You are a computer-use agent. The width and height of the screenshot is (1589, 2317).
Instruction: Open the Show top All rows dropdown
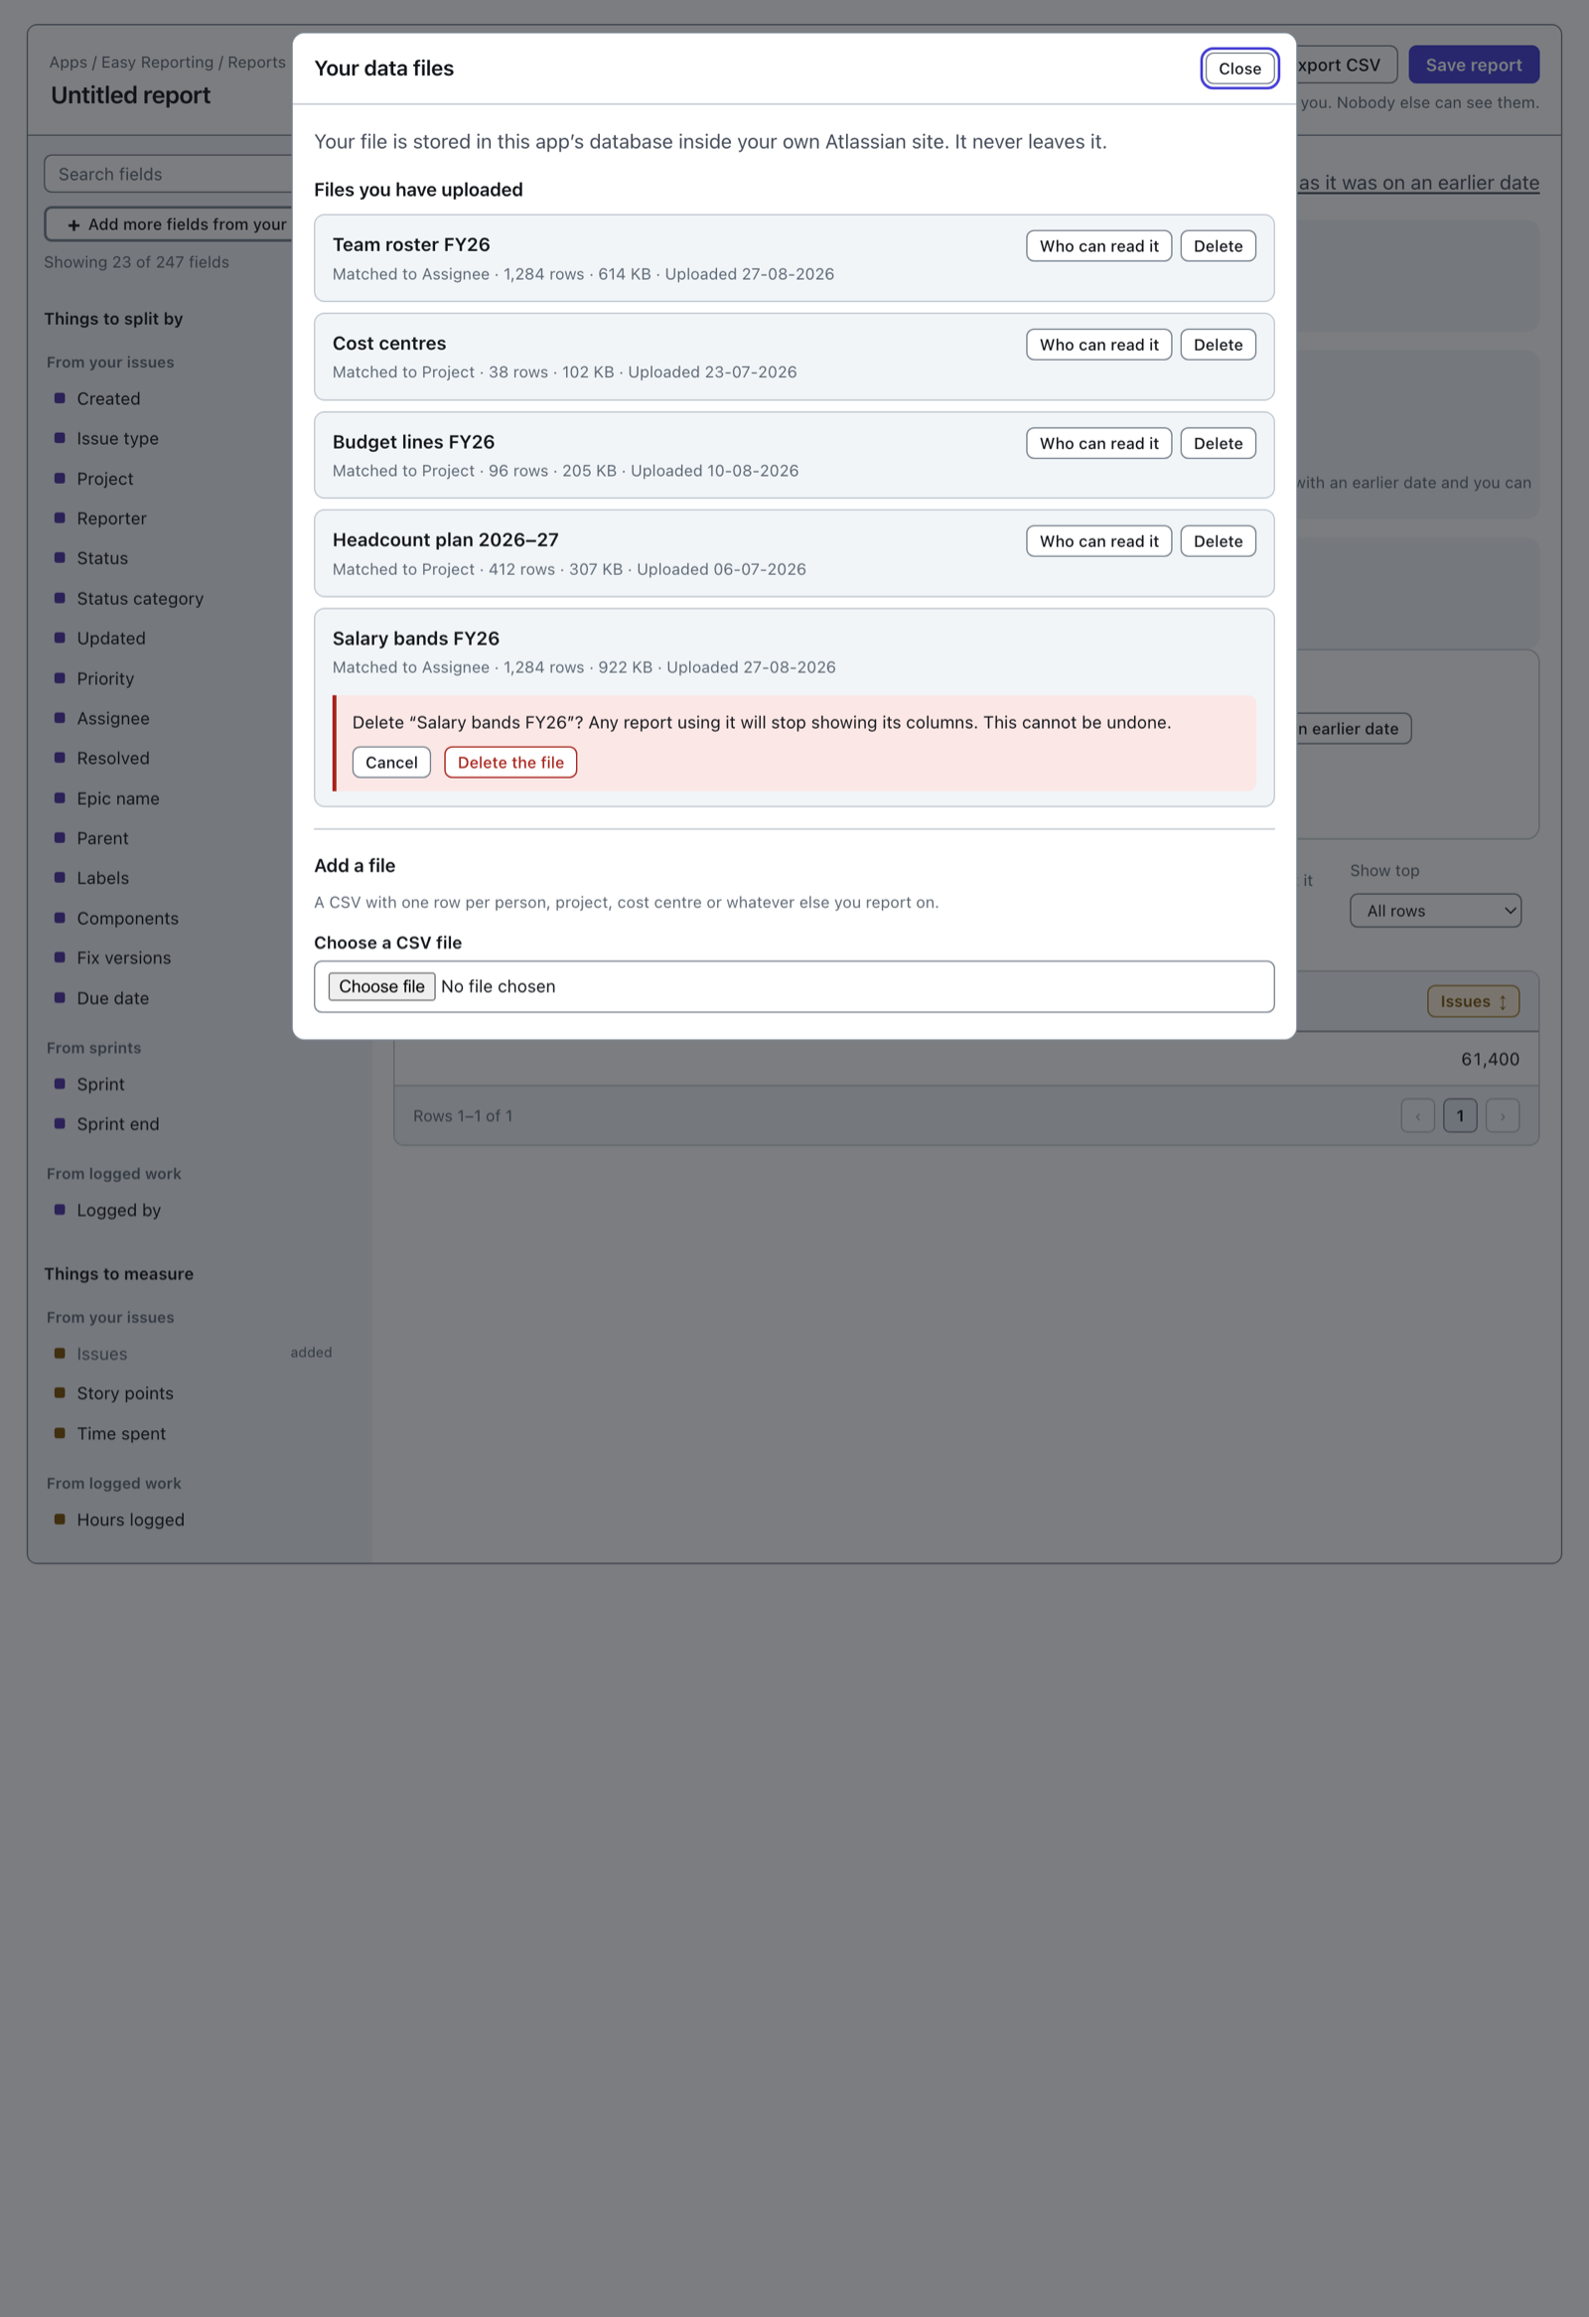(1434, 911)
